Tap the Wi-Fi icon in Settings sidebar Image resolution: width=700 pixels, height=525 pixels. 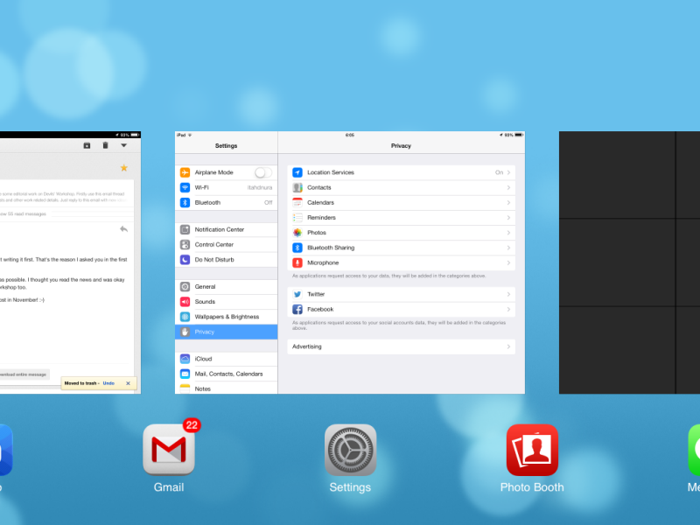coord(185,187)
